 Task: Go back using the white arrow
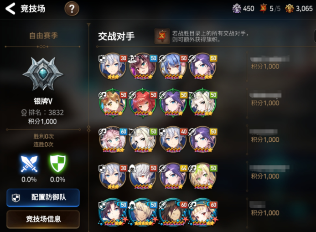(10, 9)
